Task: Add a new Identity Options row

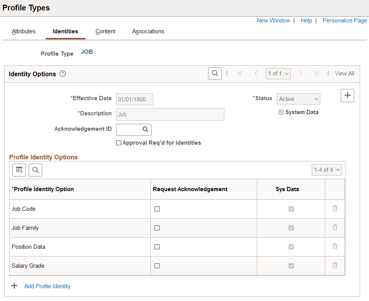Action: [x=347, y=96]
